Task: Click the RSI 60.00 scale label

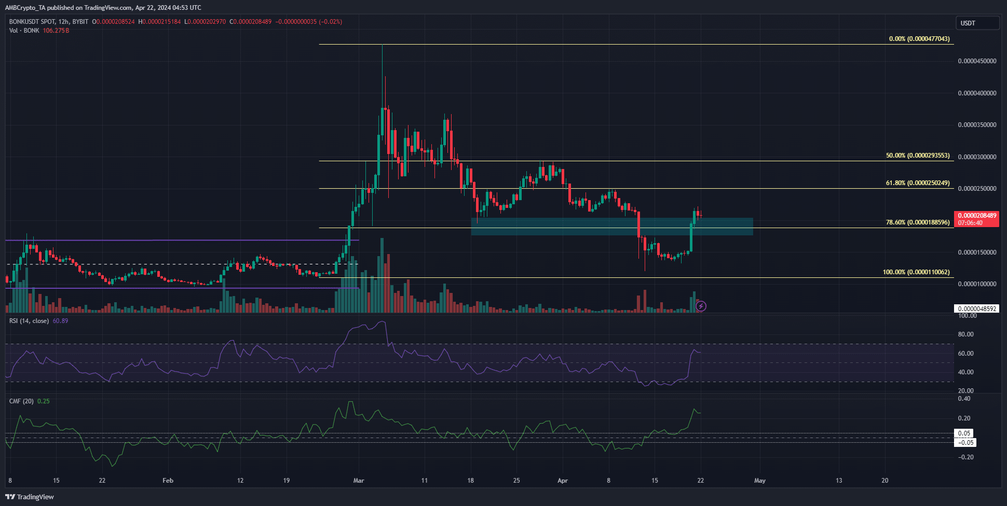Action: tap(965, 354)
